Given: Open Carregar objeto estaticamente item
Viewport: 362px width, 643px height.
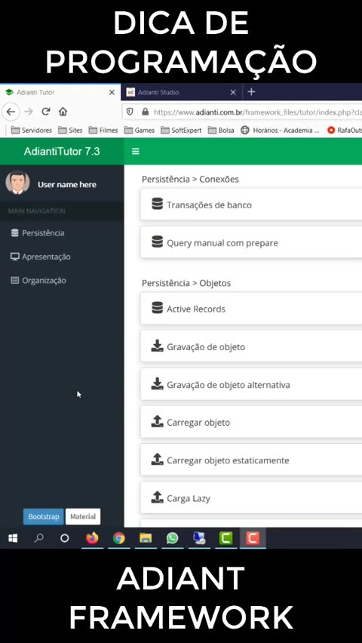Looking at the screenshot, I should (251, 460).
